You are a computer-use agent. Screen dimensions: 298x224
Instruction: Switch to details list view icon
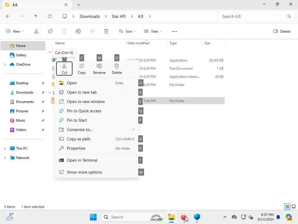287,206
